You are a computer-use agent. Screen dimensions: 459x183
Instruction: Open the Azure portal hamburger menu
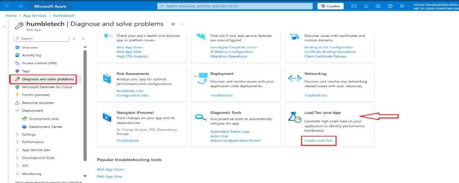click(21, 6)
